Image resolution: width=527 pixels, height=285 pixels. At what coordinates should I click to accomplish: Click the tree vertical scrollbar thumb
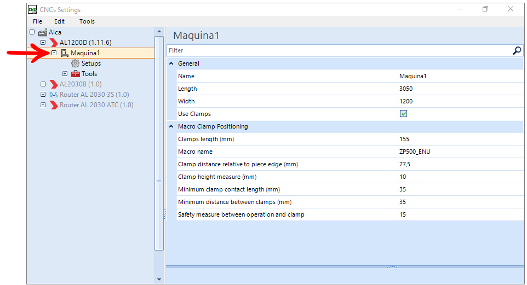pyautogui.click(x=159, y=143)
